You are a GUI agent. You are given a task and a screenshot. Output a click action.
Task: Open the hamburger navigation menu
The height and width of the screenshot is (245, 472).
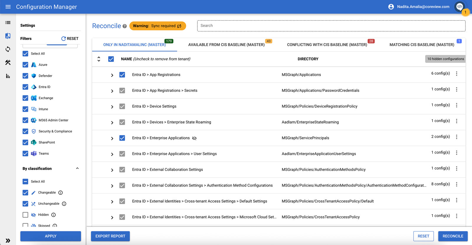tap(8, 7)
